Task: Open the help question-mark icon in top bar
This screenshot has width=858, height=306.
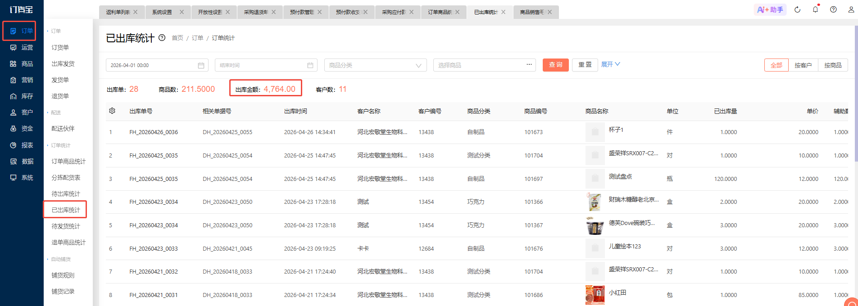Action: 833,9
